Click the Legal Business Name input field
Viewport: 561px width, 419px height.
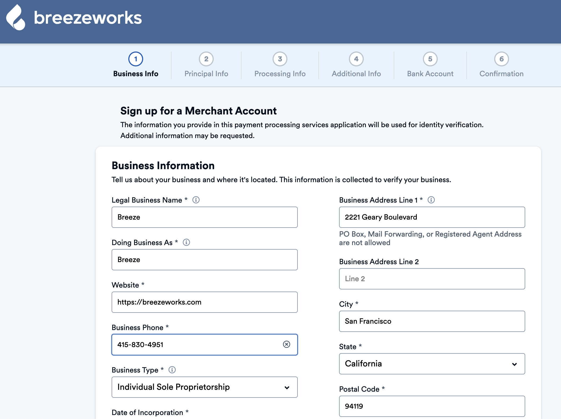tap(205, 217)
